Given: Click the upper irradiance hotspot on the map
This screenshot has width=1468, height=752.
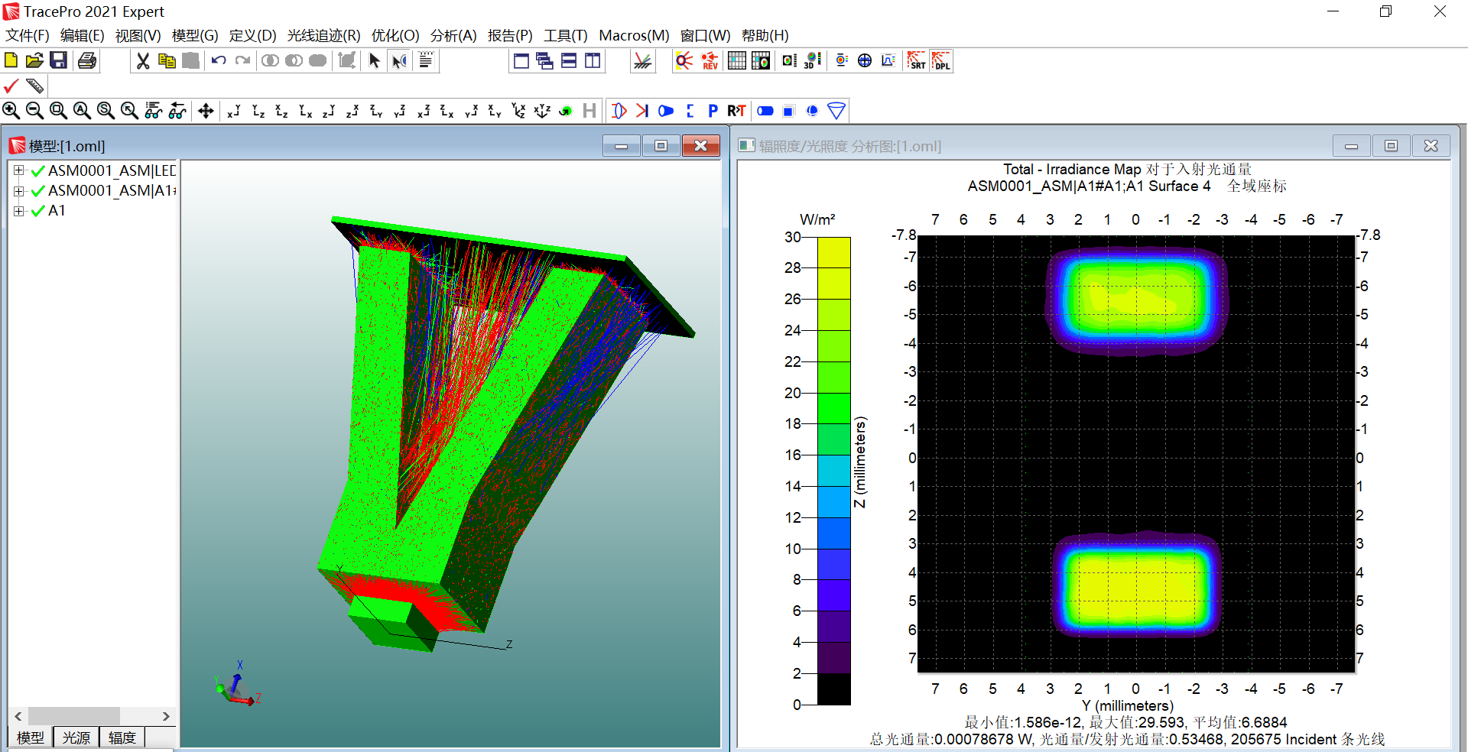Looking at the screenshot, I should [x=1137, y=300].
